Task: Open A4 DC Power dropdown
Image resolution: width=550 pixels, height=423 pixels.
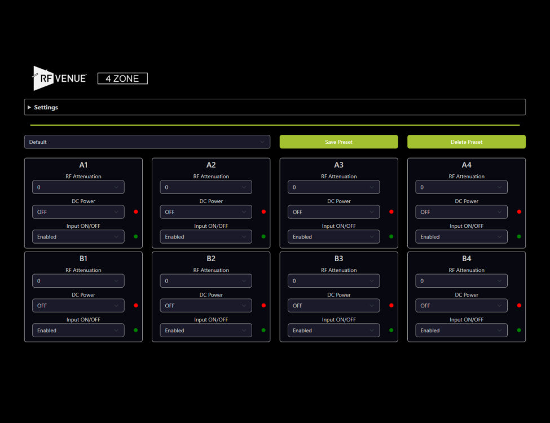Action: click(x=461, y=212)
